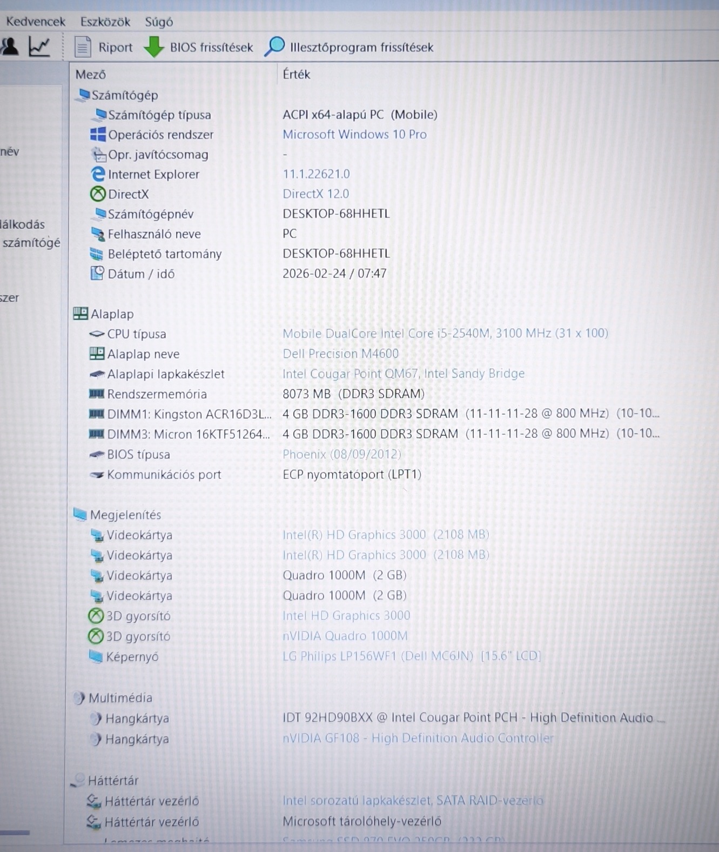Click the green BIOS update arrow icon
Screen dimensions: 719x852
[x=154, y=47]
